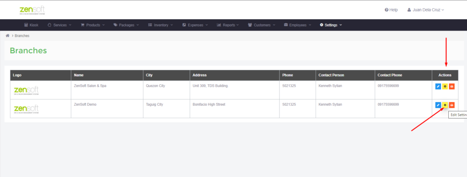This screenshot has height=177, width=467.
Task: Click the blue edit icon for ZenSoft Salon & Spa
Action: coord(438,86)
